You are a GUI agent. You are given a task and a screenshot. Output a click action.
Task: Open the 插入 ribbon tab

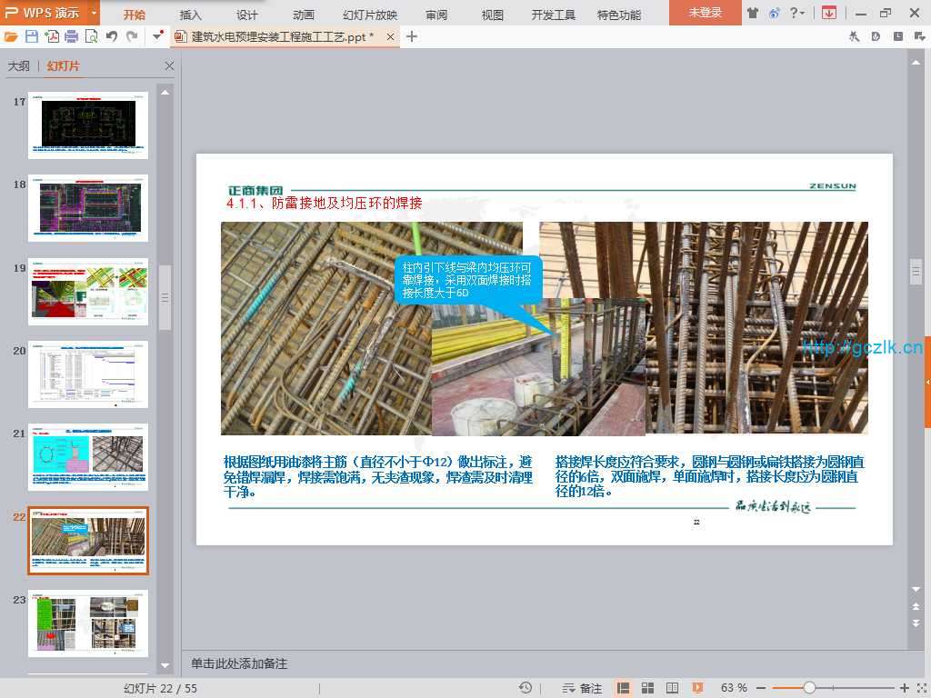(x=191, y=15)
